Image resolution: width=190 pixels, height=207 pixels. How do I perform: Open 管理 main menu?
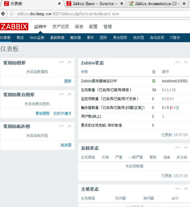click(x=107, y=27)
